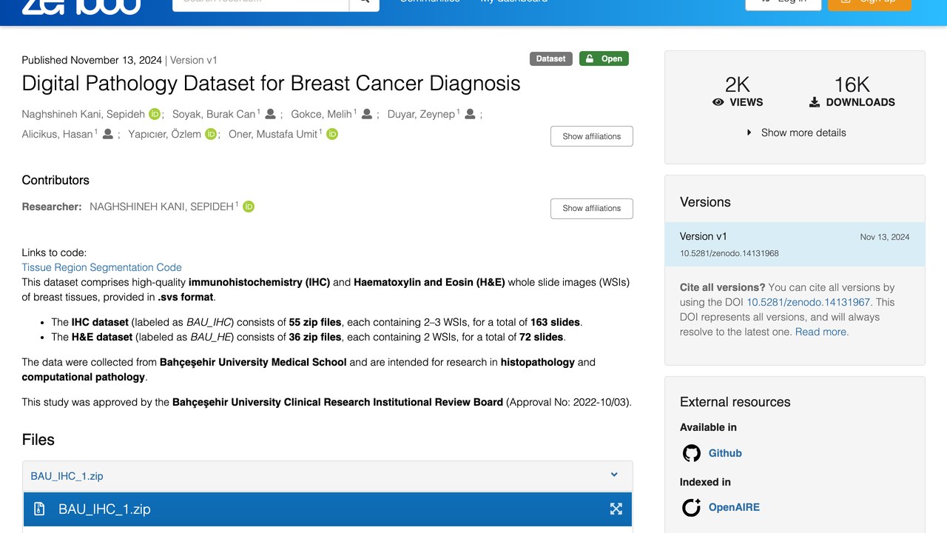947x533 pixels.
Task: Click the Log in button
Action: [x=783, y=4]
